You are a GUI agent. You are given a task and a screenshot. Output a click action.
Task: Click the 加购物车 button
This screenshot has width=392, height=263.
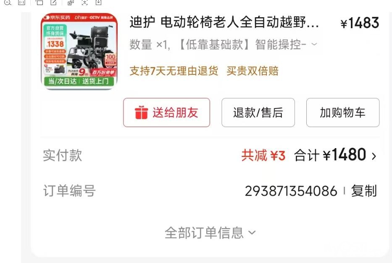[x=343, y=112]
